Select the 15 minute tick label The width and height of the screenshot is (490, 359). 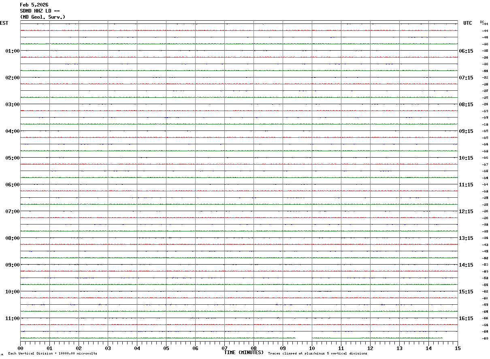458,348
